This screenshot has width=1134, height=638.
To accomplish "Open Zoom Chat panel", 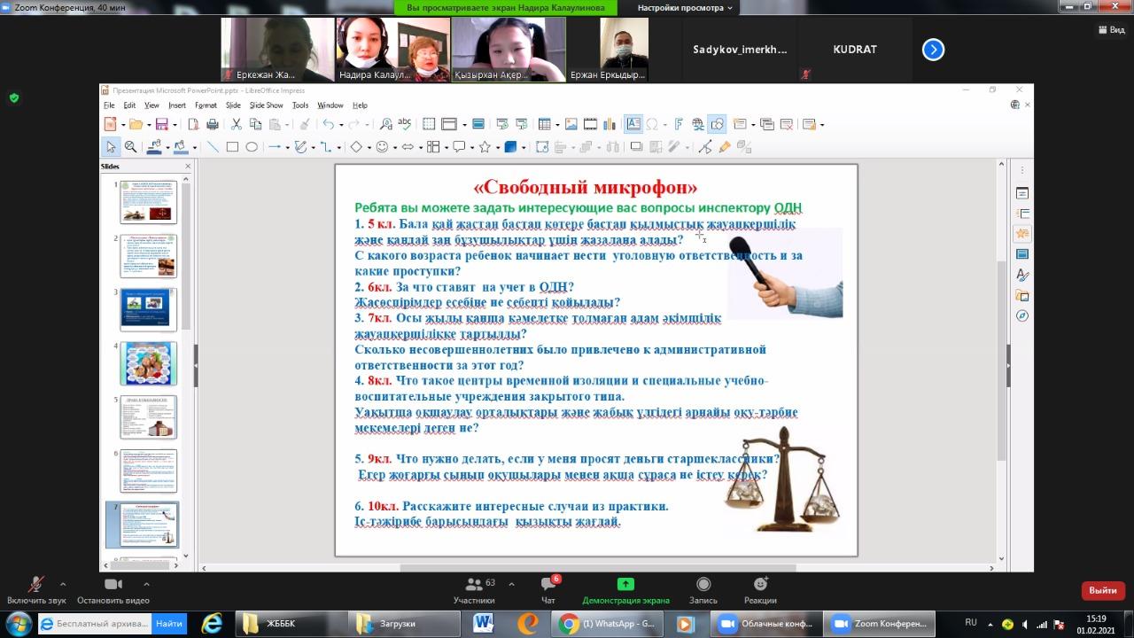I will [x=548, y=589].
